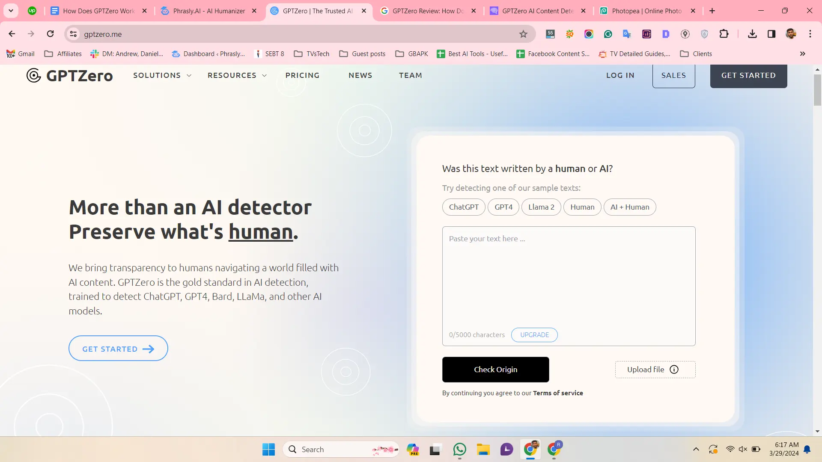Click the UPGRADE button
Image resolution: width=822 pixels, height=462 pixels.
click(535, 335)
